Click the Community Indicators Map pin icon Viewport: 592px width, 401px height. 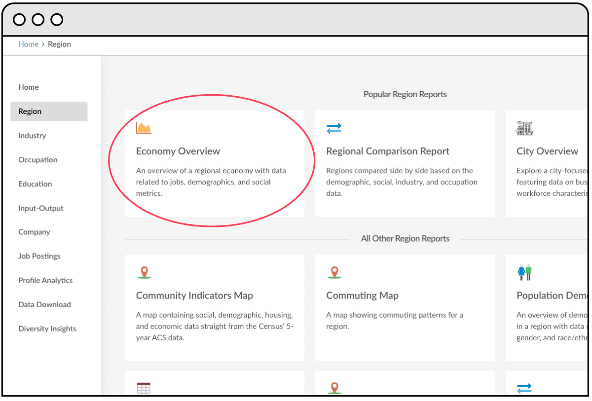(144, 272)
